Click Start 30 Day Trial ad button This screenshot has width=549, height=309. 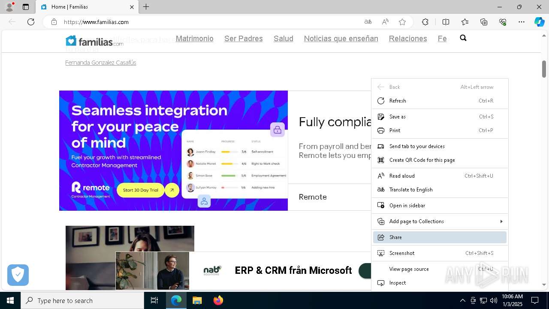coord(141,190)
